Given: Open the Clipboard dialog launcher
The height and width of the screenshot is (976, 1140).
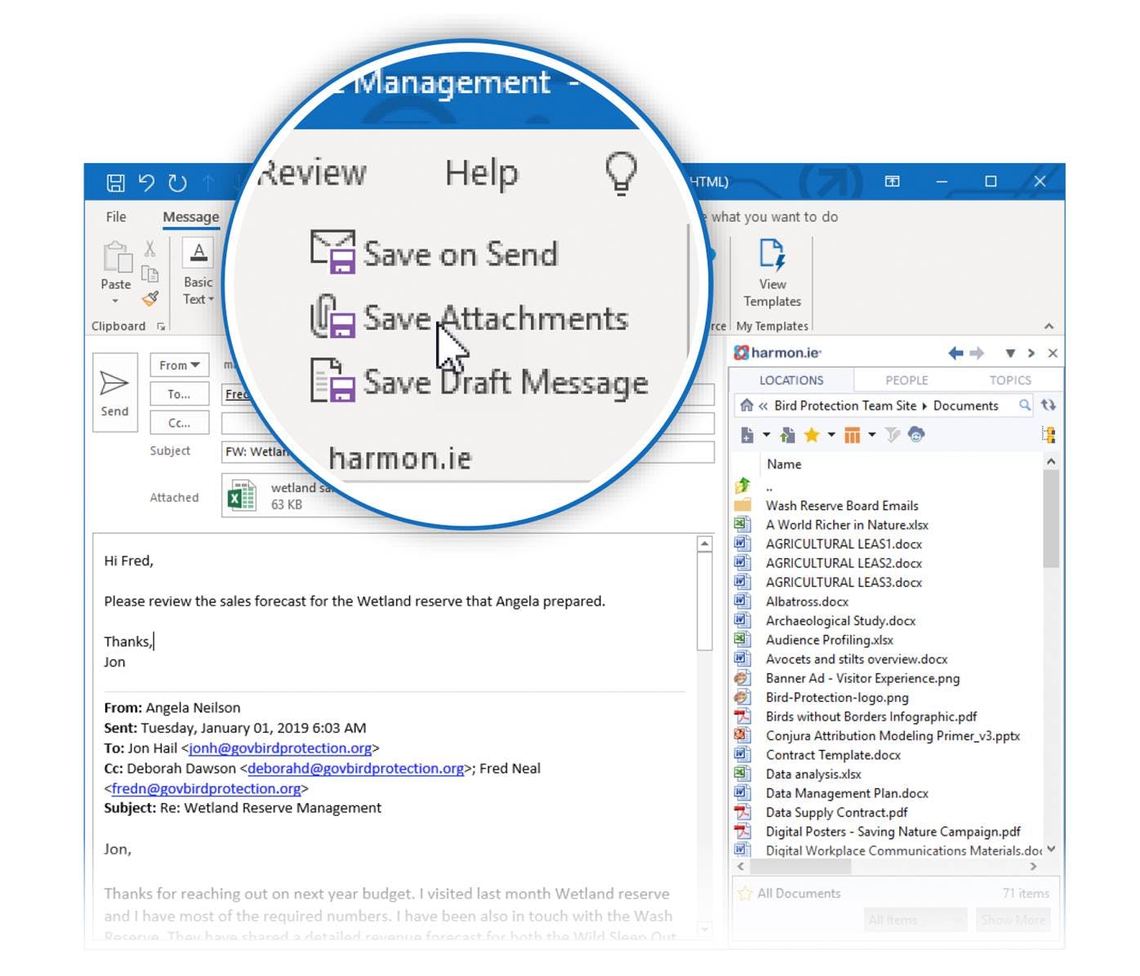Looking at the screenshot, I should [x=161, y=326].
